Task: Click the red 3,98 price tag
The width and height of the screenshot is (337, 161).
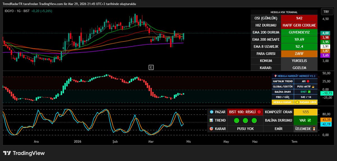Action: (325, 38)
